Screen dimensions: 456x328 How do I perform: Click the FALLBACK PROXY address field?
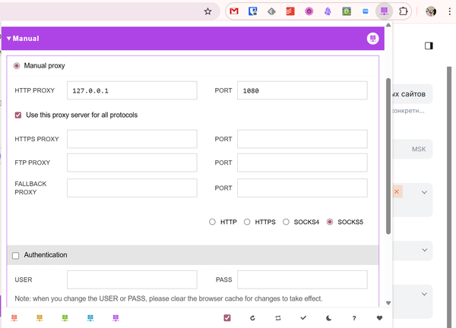tap(132, 188)
